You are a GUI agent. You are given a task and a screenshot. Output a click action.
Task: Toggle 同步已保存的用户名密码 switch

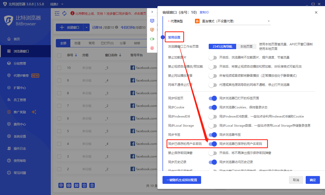pyautogui.click(x=213, y=144)
